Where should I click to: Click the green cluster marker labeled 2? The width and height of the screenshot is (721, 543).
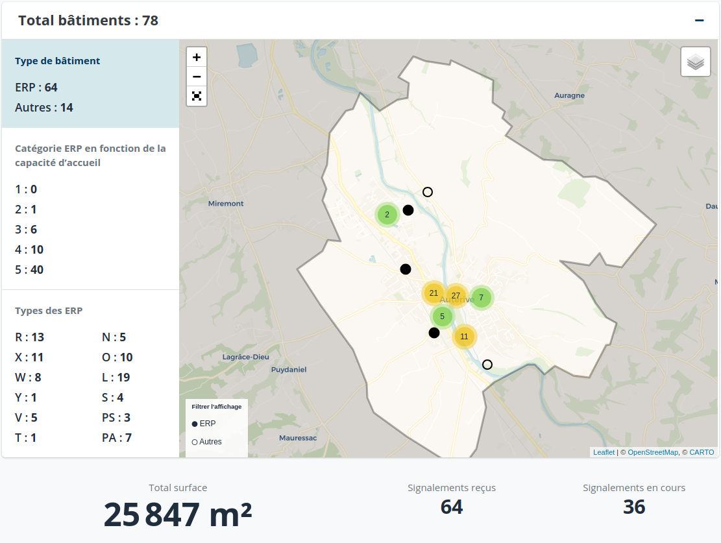pyautogui.click(x=387, y=214)
